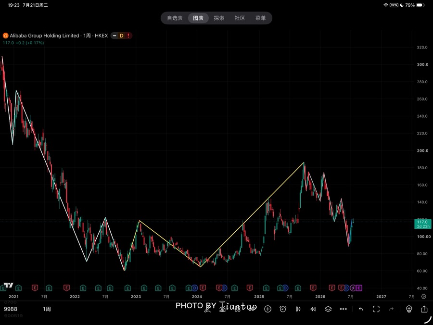This screenshot has width=433, height=325.
Task: Redo with the forward arrow icon
Action: pyautogui.click(x=391, y=309)
